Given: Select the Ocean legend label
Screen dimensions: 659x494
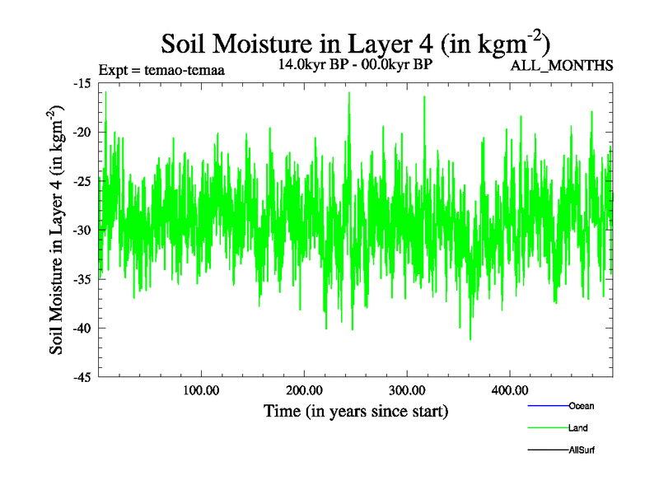Looking at the screenshot, I should pos(581,406).
